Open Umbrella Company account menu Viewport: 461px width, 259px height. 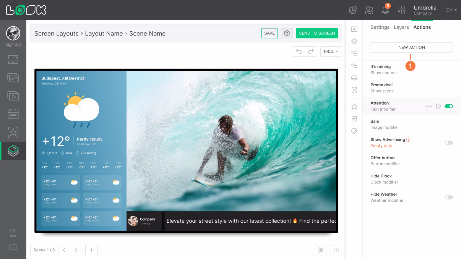tap(425, 10)
